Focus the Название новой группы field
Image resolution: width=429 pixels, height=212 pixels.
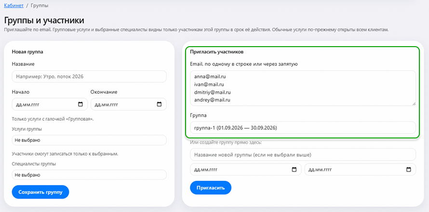point(303,155)
